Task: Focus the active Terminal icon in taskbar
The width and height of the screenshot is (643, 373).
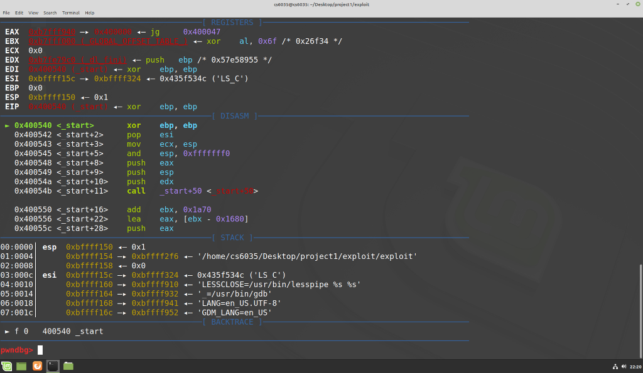Action: click(52, 365)
